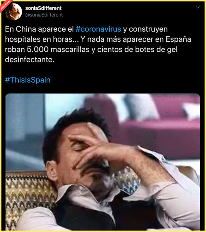The height and width of the screenshot is (232, 206).
Task: Click the blank area below the #ThisIsSpain hashtag
Action: coord(103,89)
